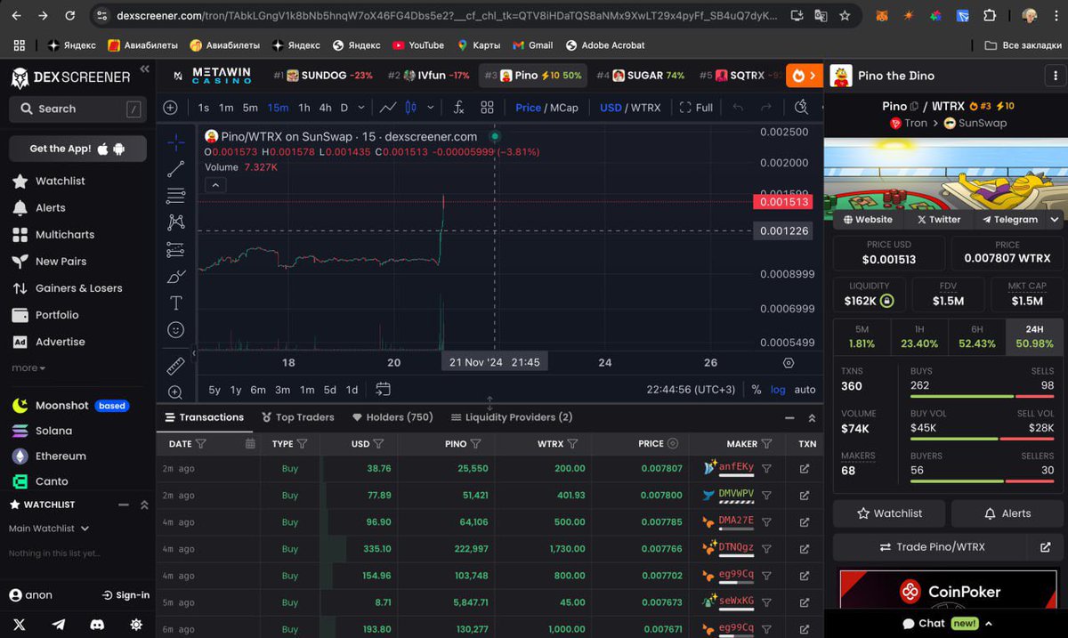Viewport: 1068px width, 638px height.
Task: Open indicator templates grid icon
Action: pos(487,108)
